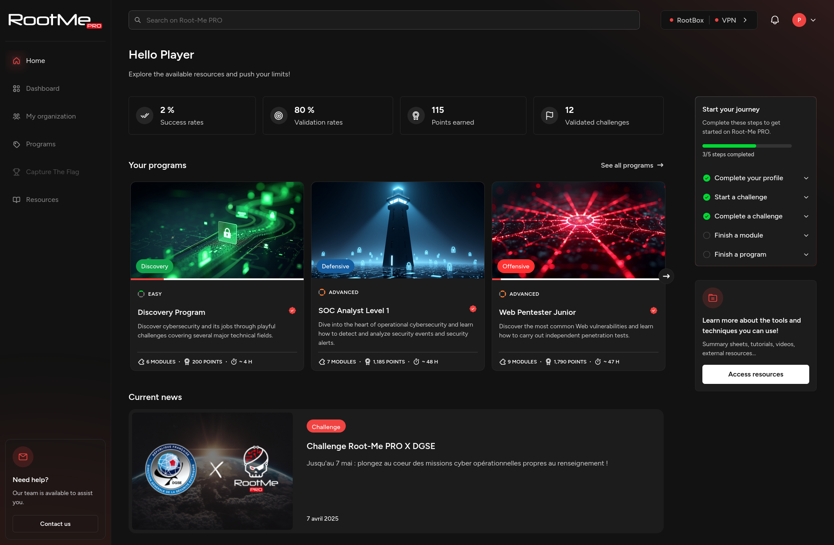
Task: Expand the Start a challenge step
Action: click(806, 197)
